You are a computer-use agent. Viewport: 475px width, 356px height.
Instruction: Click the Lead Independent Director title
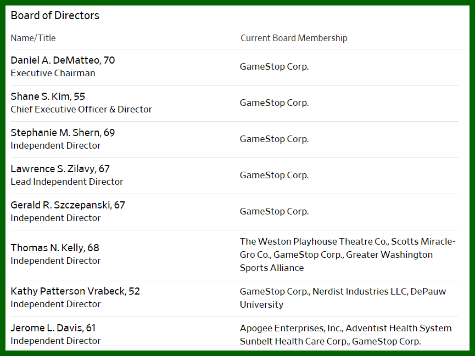[67, 182]
